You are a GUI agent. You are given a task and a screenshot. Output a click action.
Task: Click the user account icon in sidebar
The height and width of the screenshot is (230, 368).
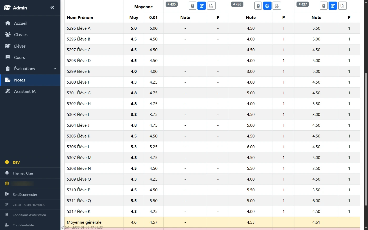coord(7,183)
